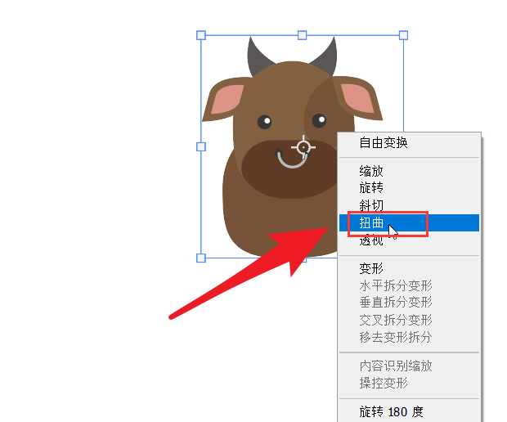Screen dimensions: 507x422
Task: Click the 水平拆分变形 entry
Action: click(409, 285)
